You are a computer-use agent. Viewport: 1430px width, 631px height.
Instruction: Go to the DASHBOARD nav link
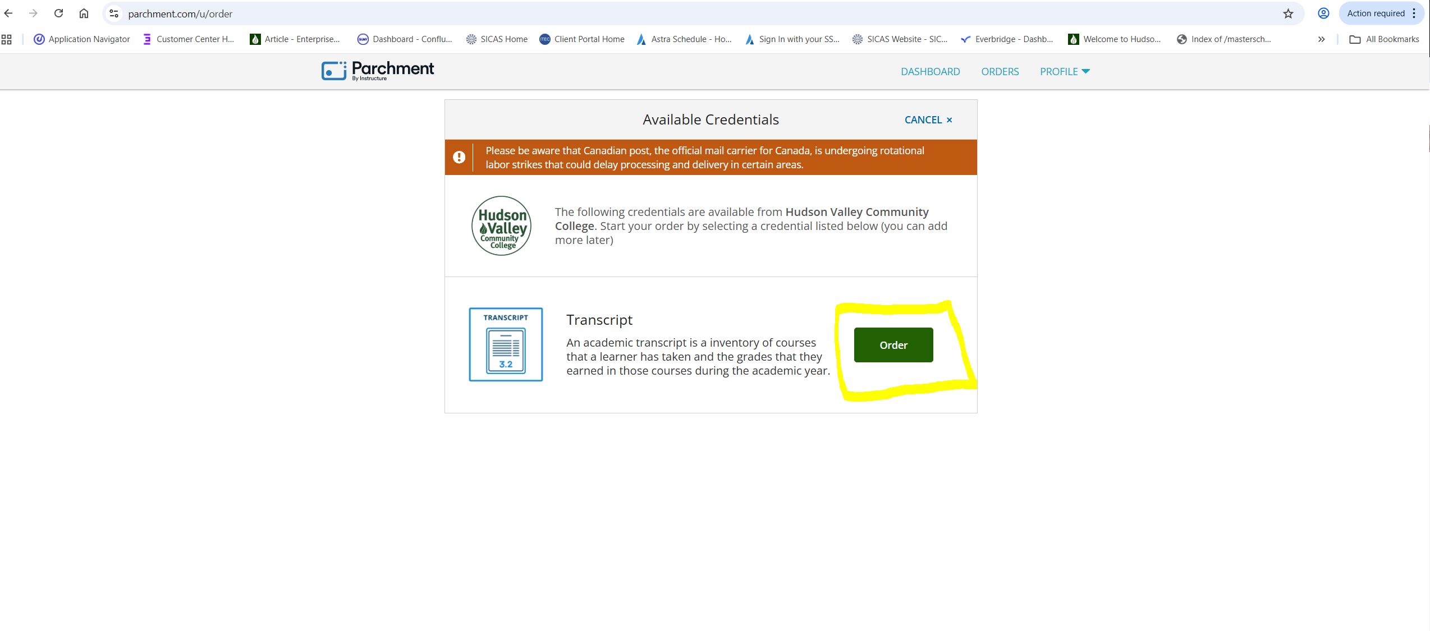click(930, 72)
